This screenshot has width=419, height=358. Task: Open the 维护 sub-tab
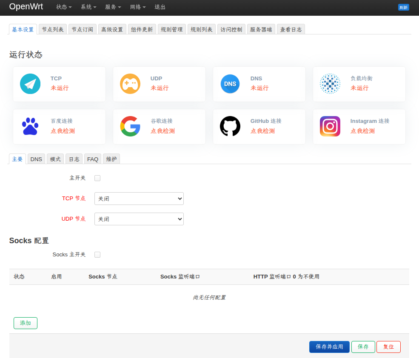tap(111, 159)
